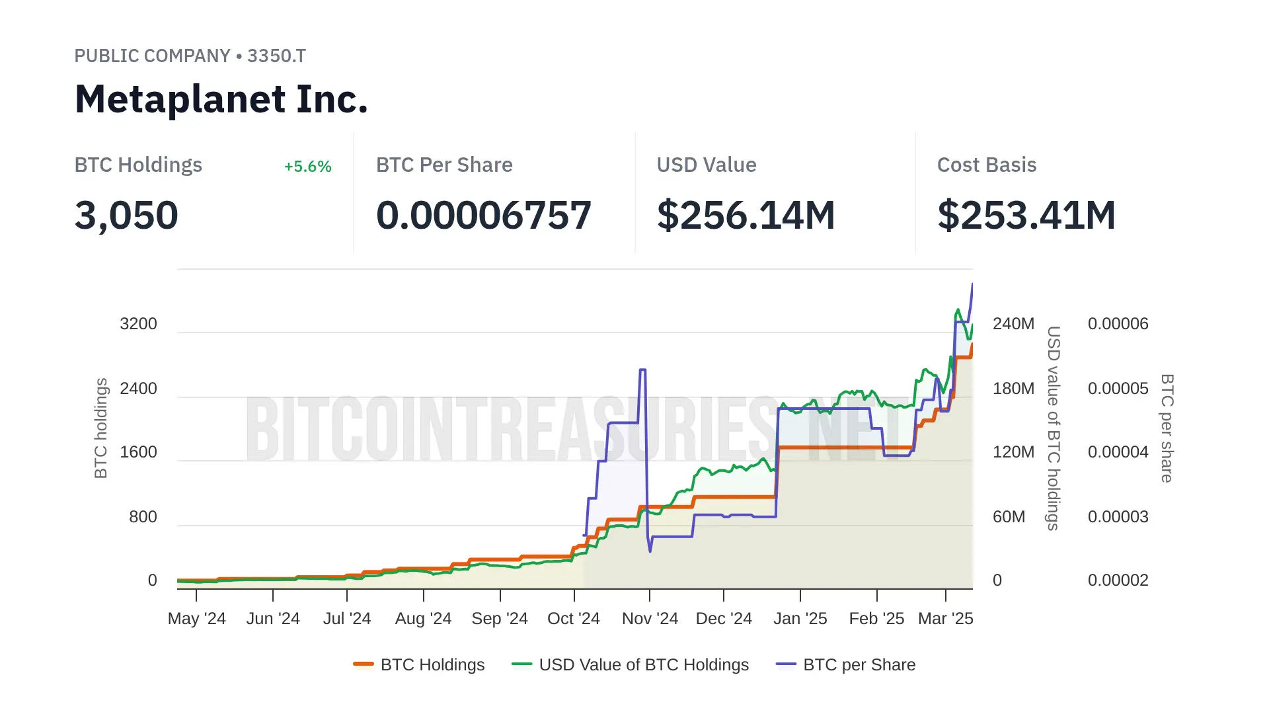The height and width of the screenshot is (714, 1269).
Task: Toggle the BTC per Share legend series
Action: (859, 664)
